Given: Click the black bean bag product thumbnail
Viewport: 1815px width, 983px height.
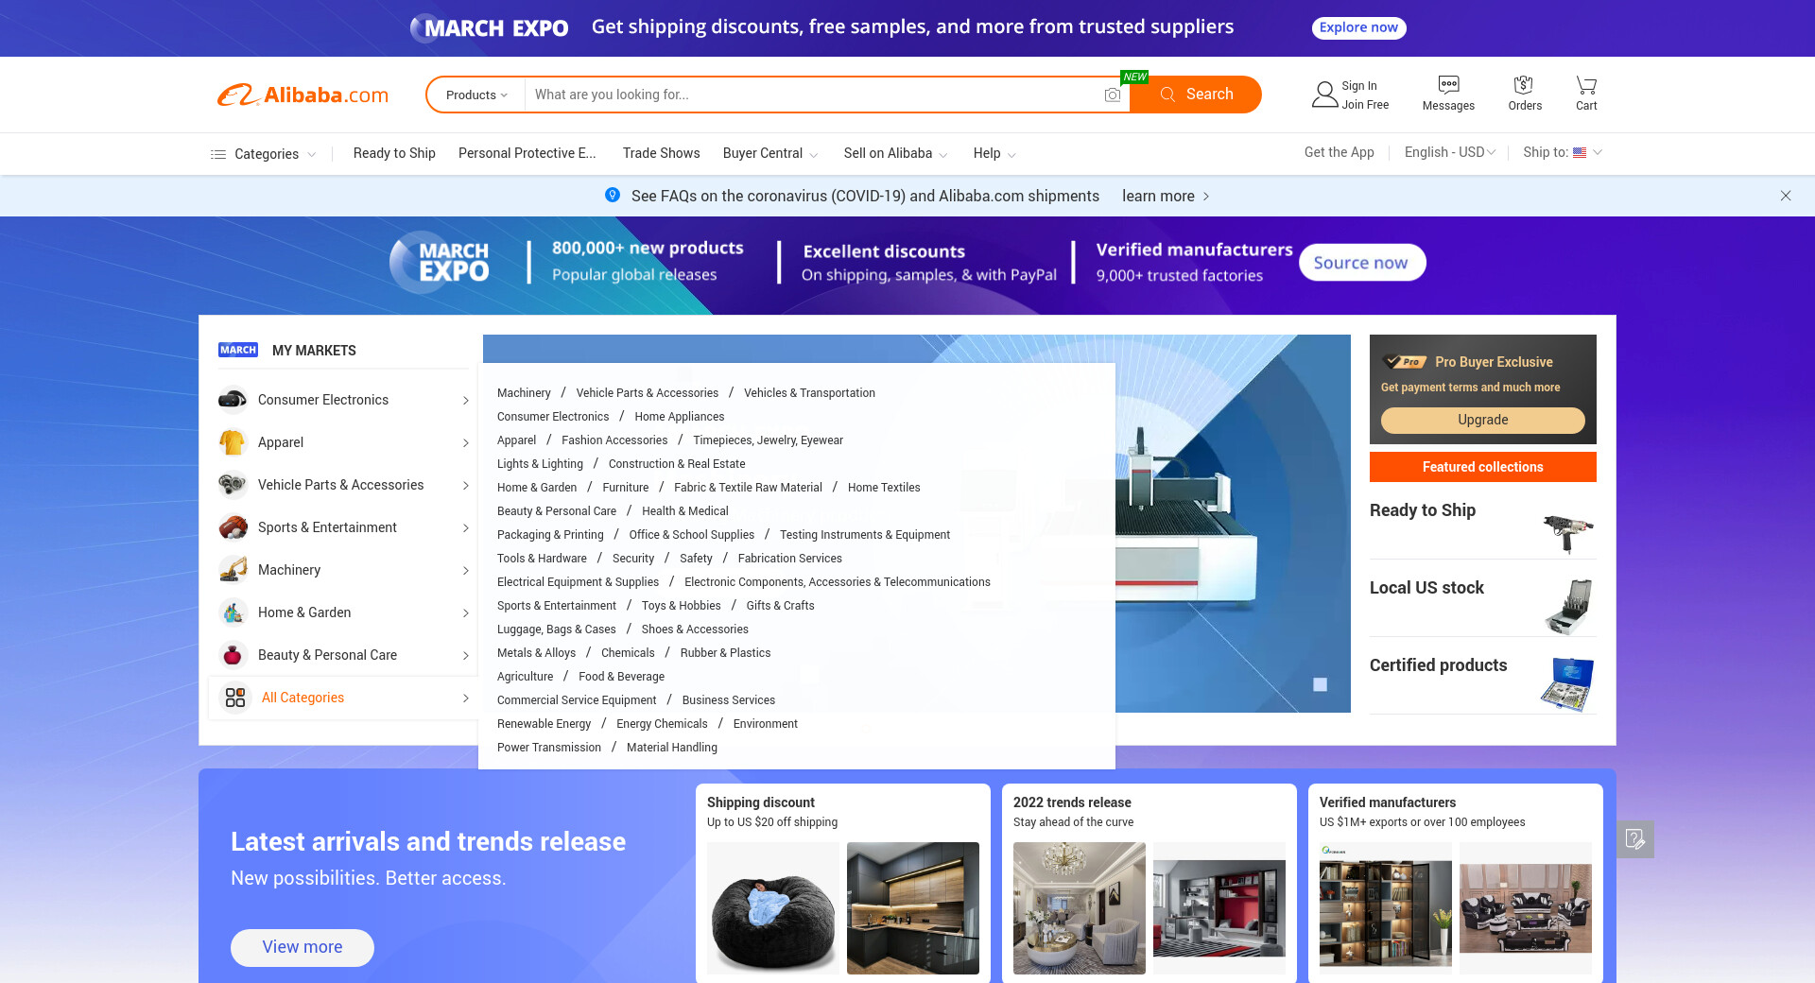Looking at the screenshot, I should (773, 907).
